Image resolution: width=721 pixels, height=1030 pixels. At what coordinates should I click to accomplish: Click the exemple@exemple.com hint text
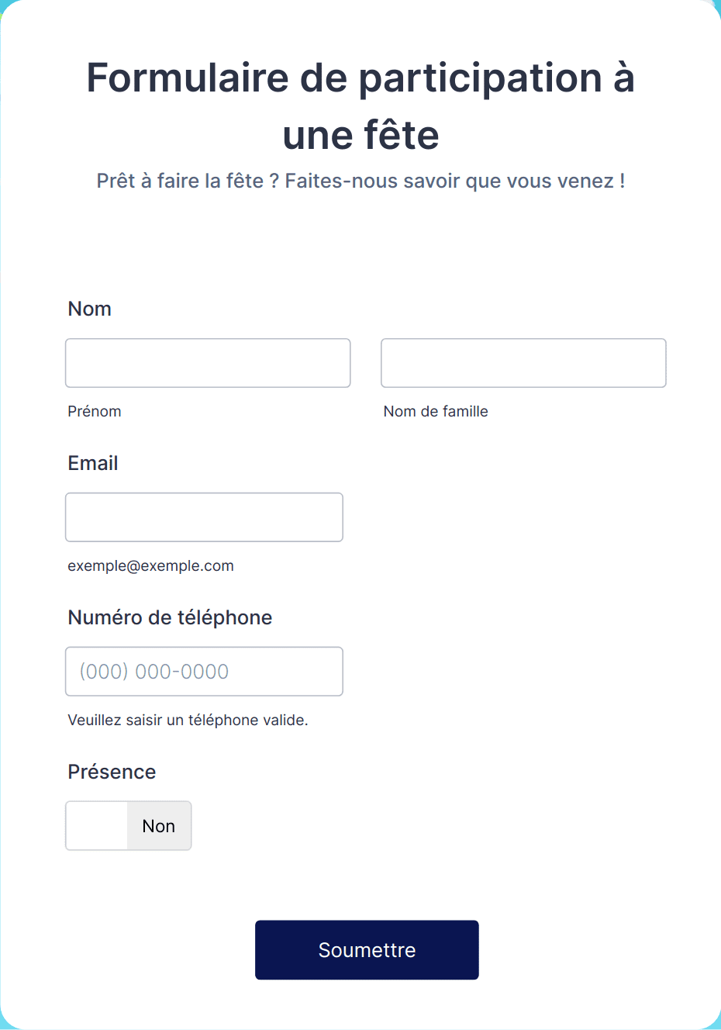coord(150,565)
